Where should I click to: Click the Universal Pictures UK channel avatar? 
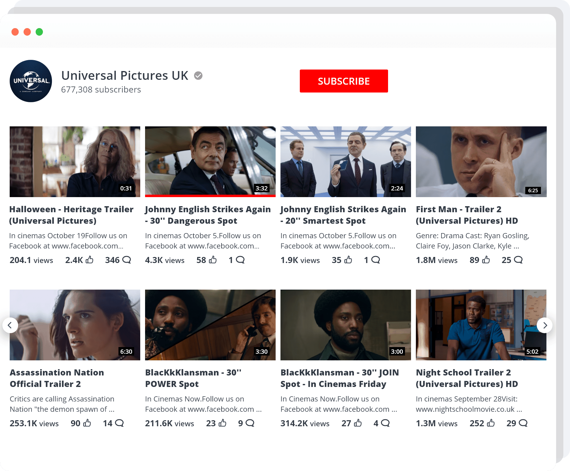click(x=31, y=81)
